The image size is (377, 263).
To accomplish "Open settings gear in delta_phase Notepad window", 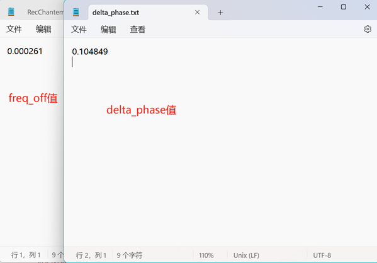I will (x=368, y=29).
